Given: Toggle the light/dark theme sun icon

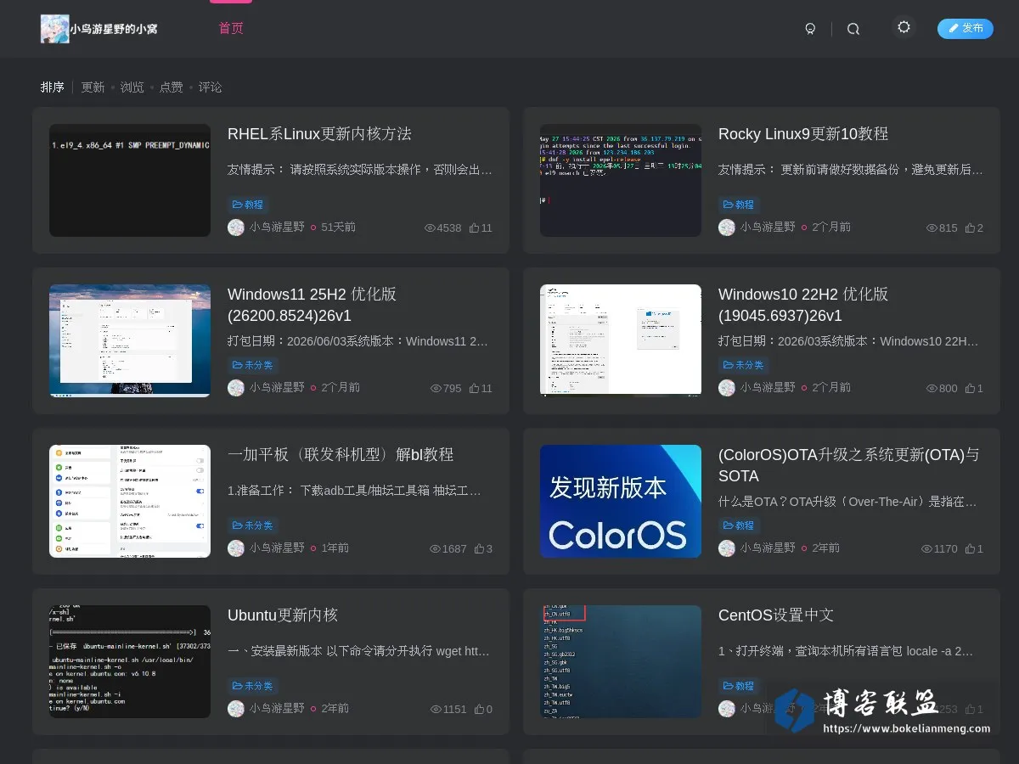Looking at the screenshot, I should (x=904, y=27).
